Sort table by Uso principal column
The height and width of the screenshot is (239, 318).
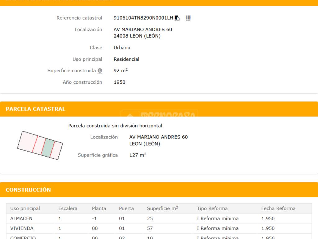(25, 209)
